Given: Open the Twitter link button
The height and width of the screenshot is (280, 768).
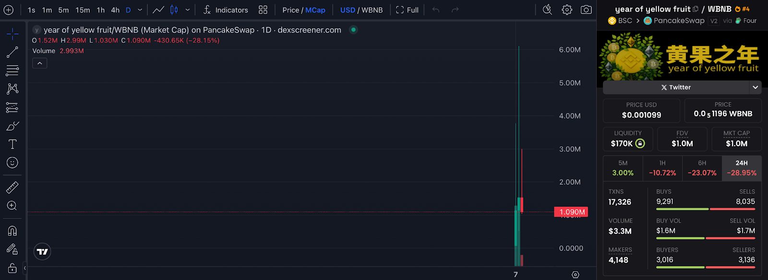Looking at the screenshot, I should click(x=676, y=87).
